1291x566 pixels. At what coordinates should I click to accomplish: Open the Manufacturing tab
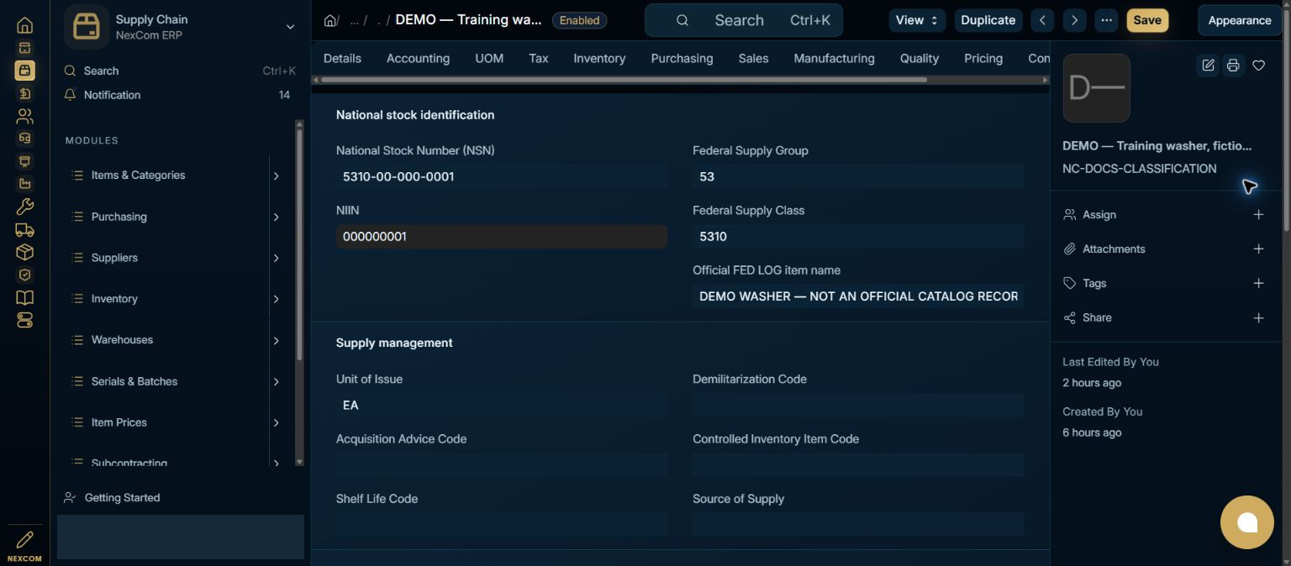(834, 59)
